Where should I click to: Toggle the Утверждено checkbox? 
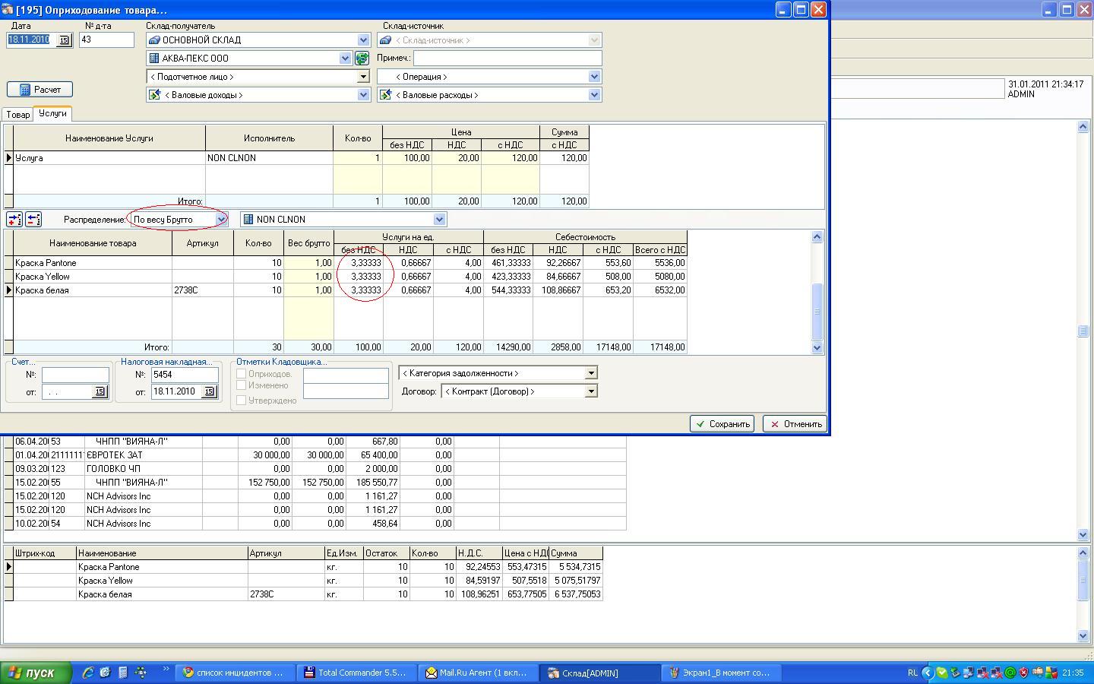(x=242, y=401)
